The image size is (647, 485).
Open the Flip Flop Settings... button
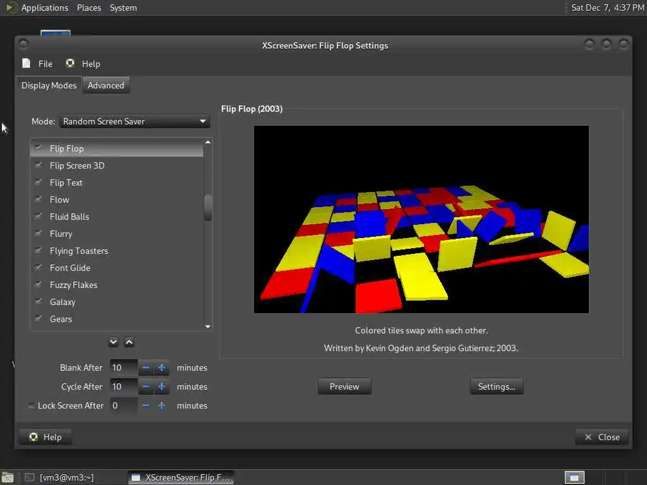click(497, 386)
